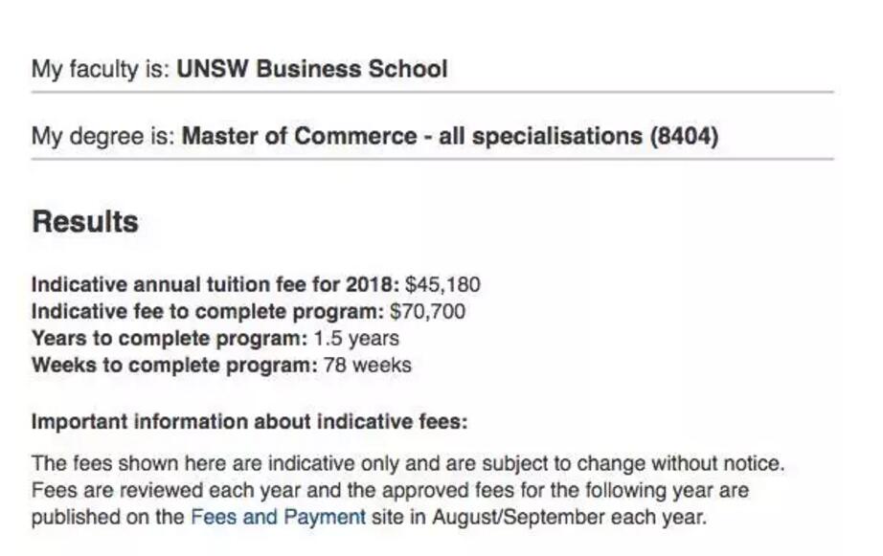Click the 'August/September each year' text
The image size is (883, 556).
tap(569, 517)
